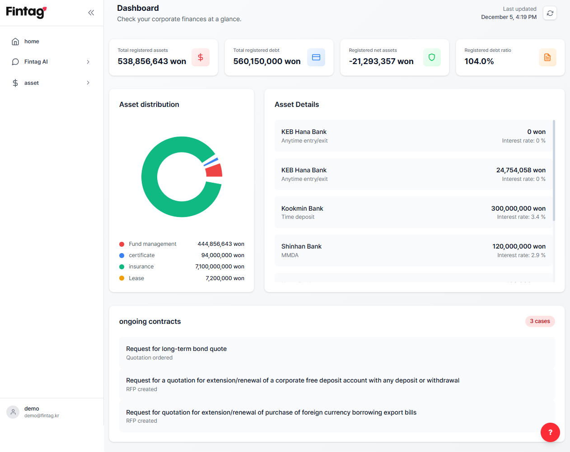Click the red dollar sign assets icon
Screen dimensions: 570x452
(201, 57)
